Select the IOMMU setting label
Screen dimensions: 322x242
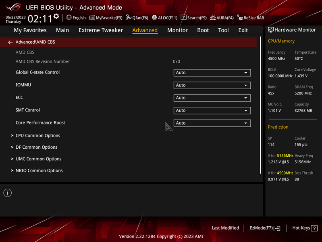coord(23,85)
